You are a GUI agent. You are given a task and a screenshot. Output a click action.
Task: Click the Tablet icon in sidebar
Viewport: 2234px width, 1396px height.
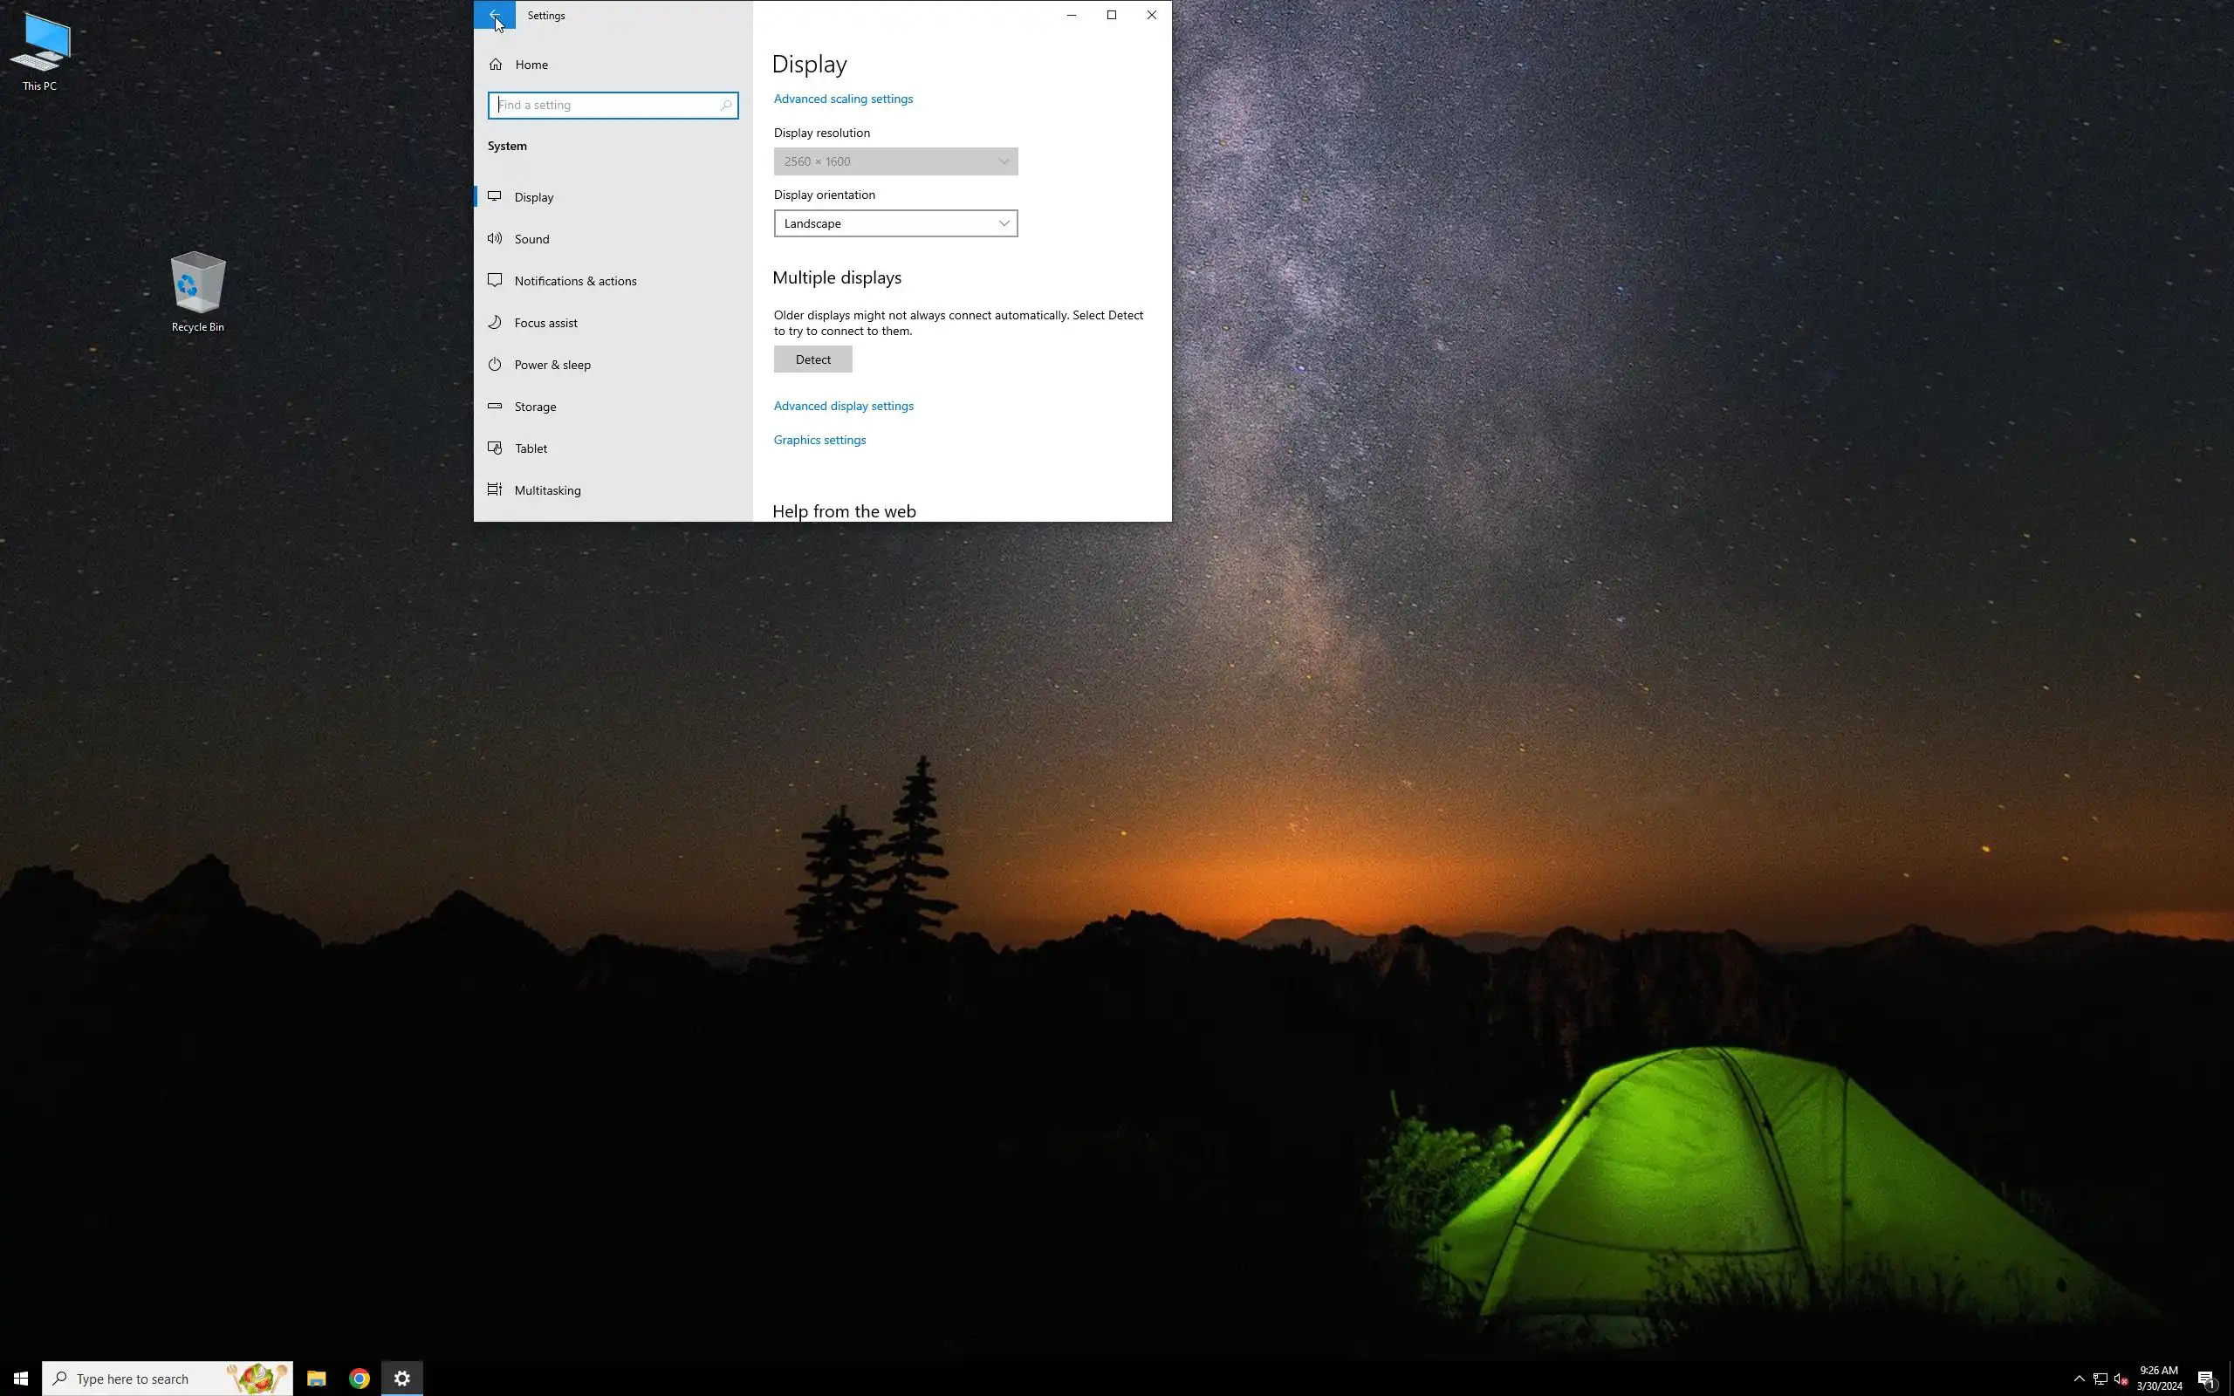[x=495, y=448]
